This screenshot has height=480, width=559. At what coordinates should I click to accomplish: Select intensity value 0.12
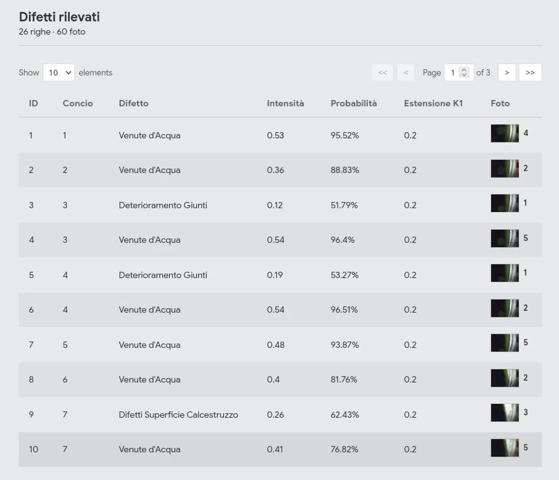[275, 206]
